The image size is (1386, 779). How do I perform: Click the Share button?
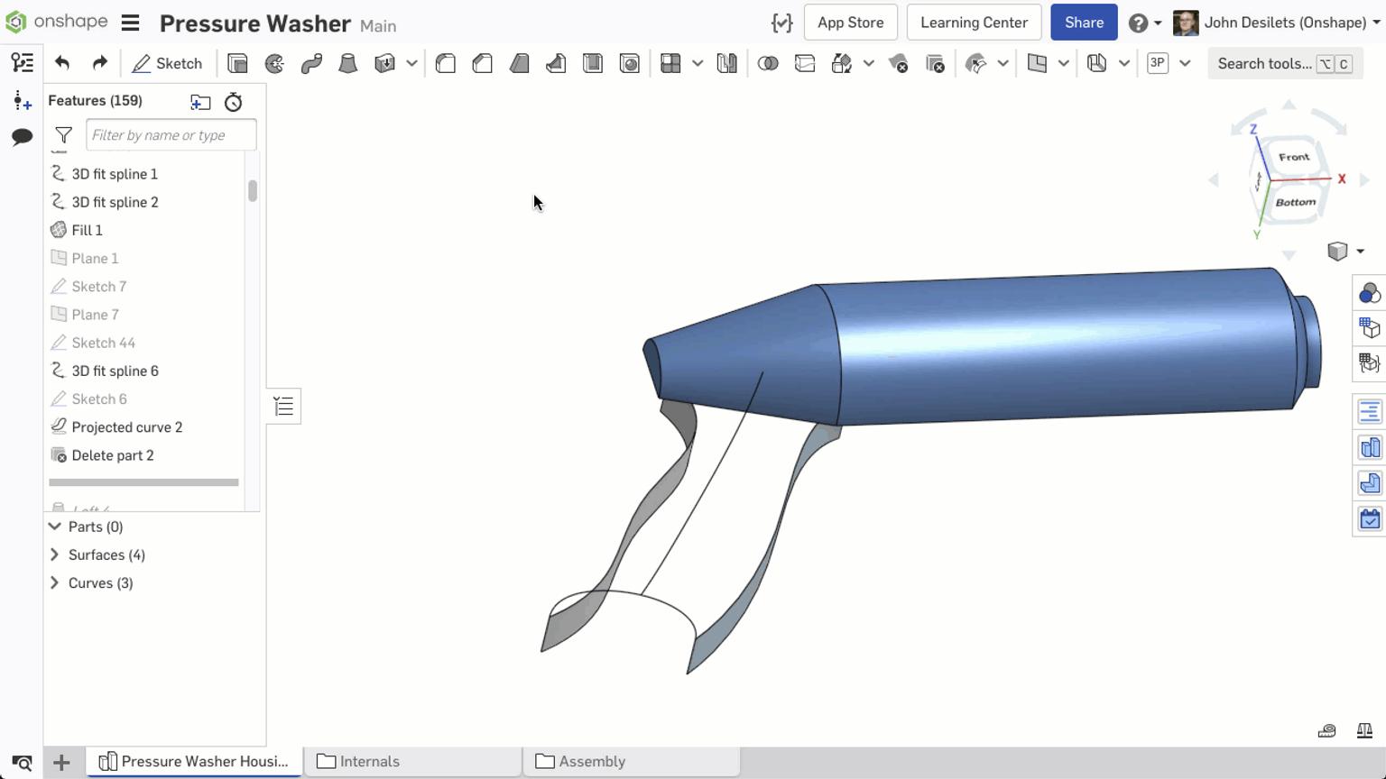1084,22
